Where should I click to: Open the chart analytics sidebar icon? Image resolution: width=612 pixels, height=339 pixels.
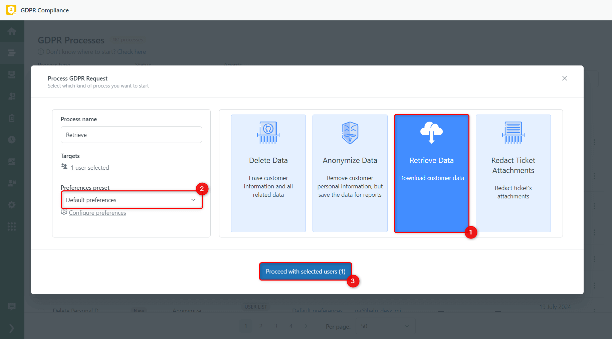tap(12, 162)
